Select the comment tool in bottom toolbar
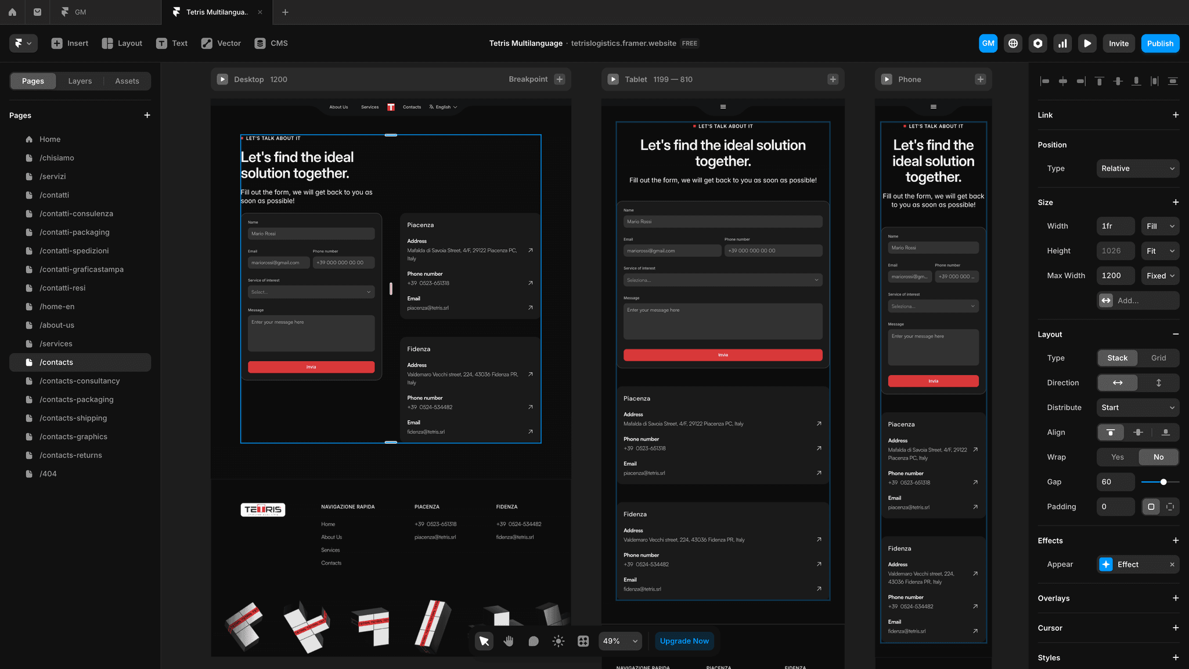The width and height of the screenshot is (1189, 669). pyautogui.click(x=534, y=641)
